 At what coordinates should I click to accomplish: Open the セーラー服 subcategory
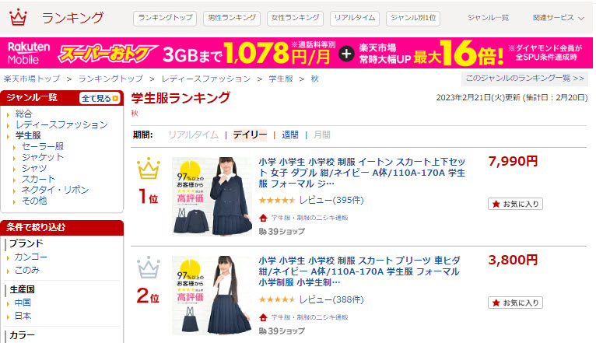(43, 146)
